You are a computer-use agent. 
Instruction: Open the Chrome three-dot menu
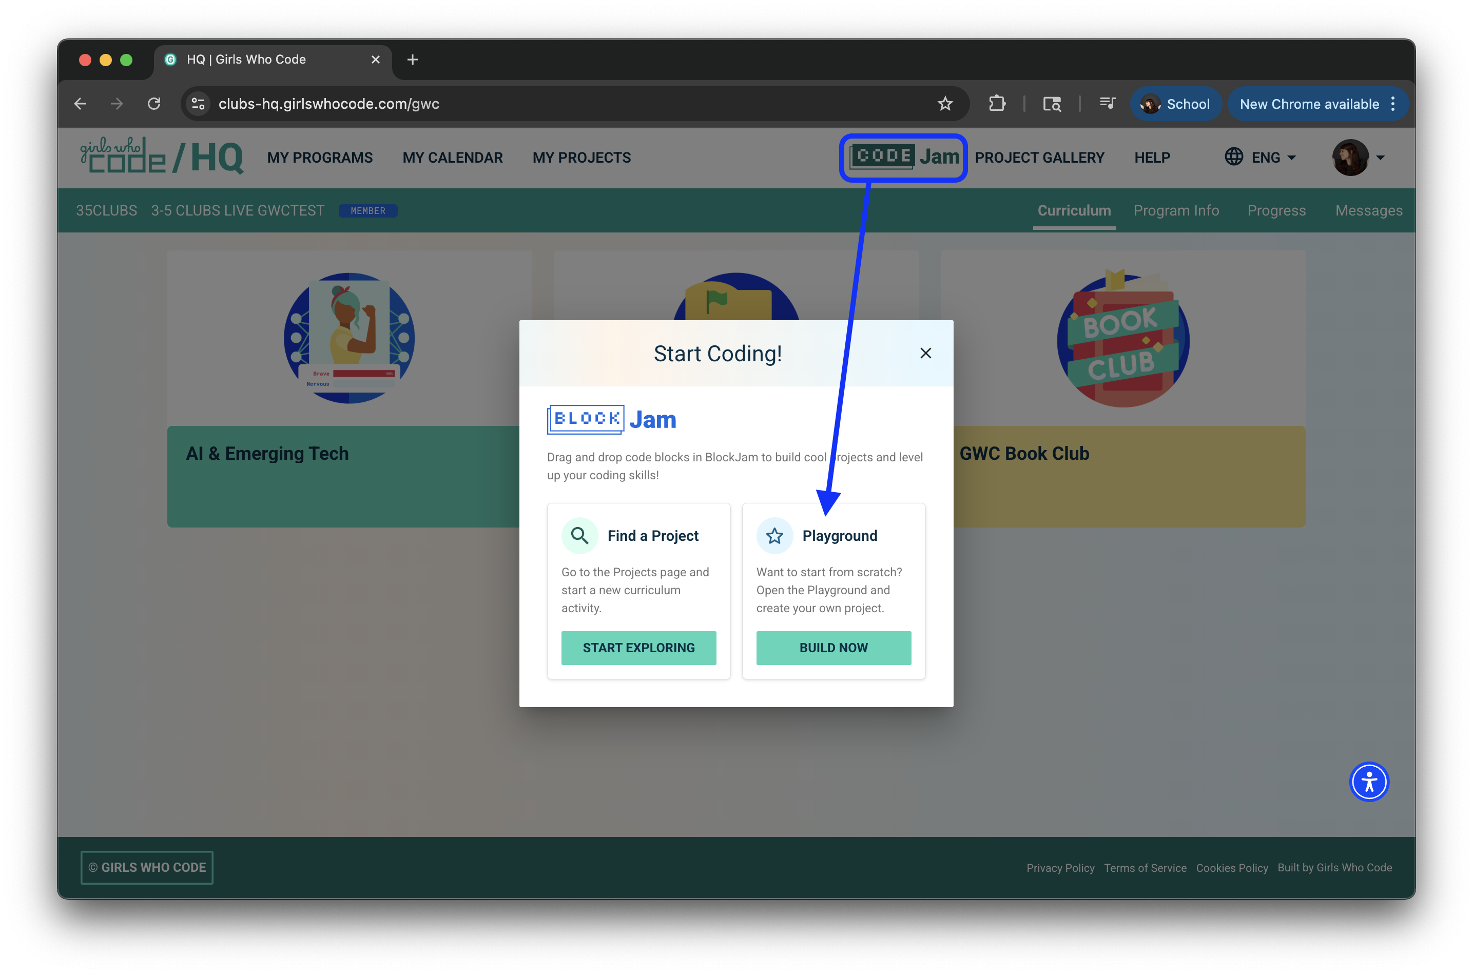1393,104
